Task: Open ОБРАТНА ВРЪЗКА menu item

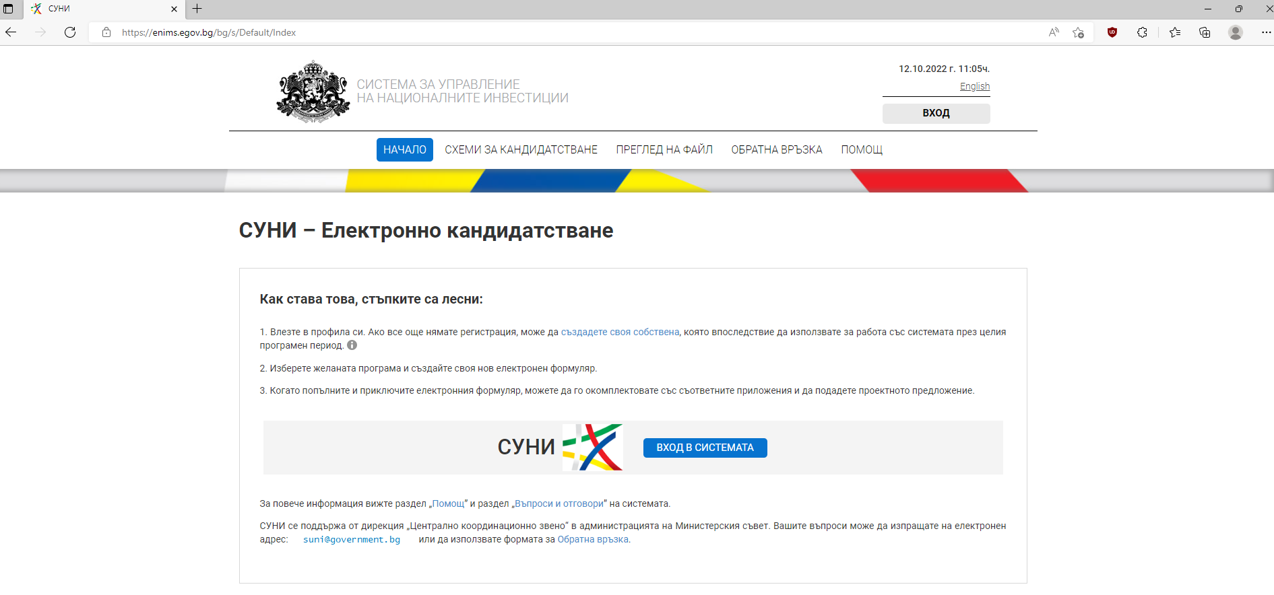Action: pos(777,149)
